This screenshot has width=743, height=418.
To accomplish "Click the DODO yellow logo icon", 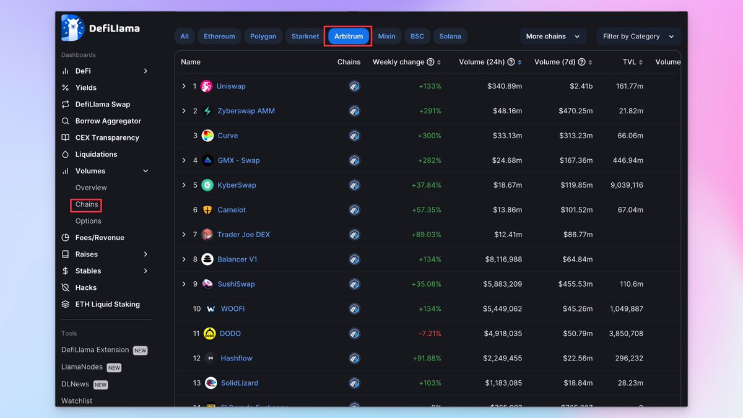I will pos(209,334).
